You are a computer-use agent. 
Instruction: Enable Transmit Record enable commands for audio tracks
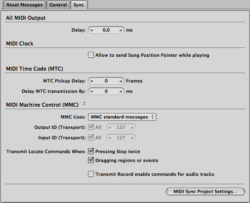coord(91,174)
